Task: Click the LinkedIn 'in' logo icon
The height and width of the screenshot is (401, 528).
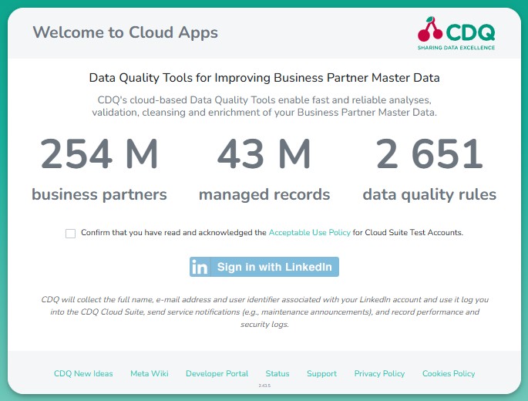Action: (200, 267)
